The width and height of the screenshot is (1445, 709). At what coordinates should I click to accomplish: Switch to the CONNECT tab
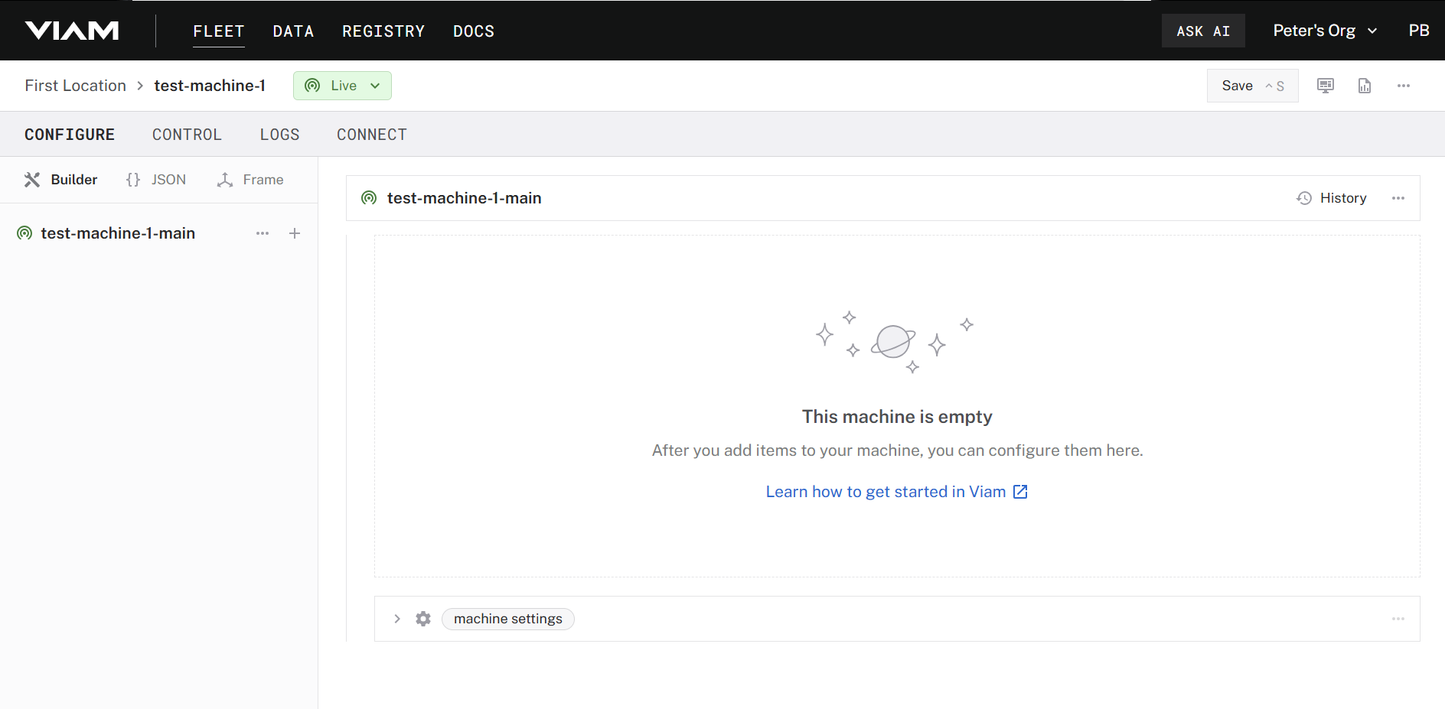pyautogui.click(x=372, y=135)
